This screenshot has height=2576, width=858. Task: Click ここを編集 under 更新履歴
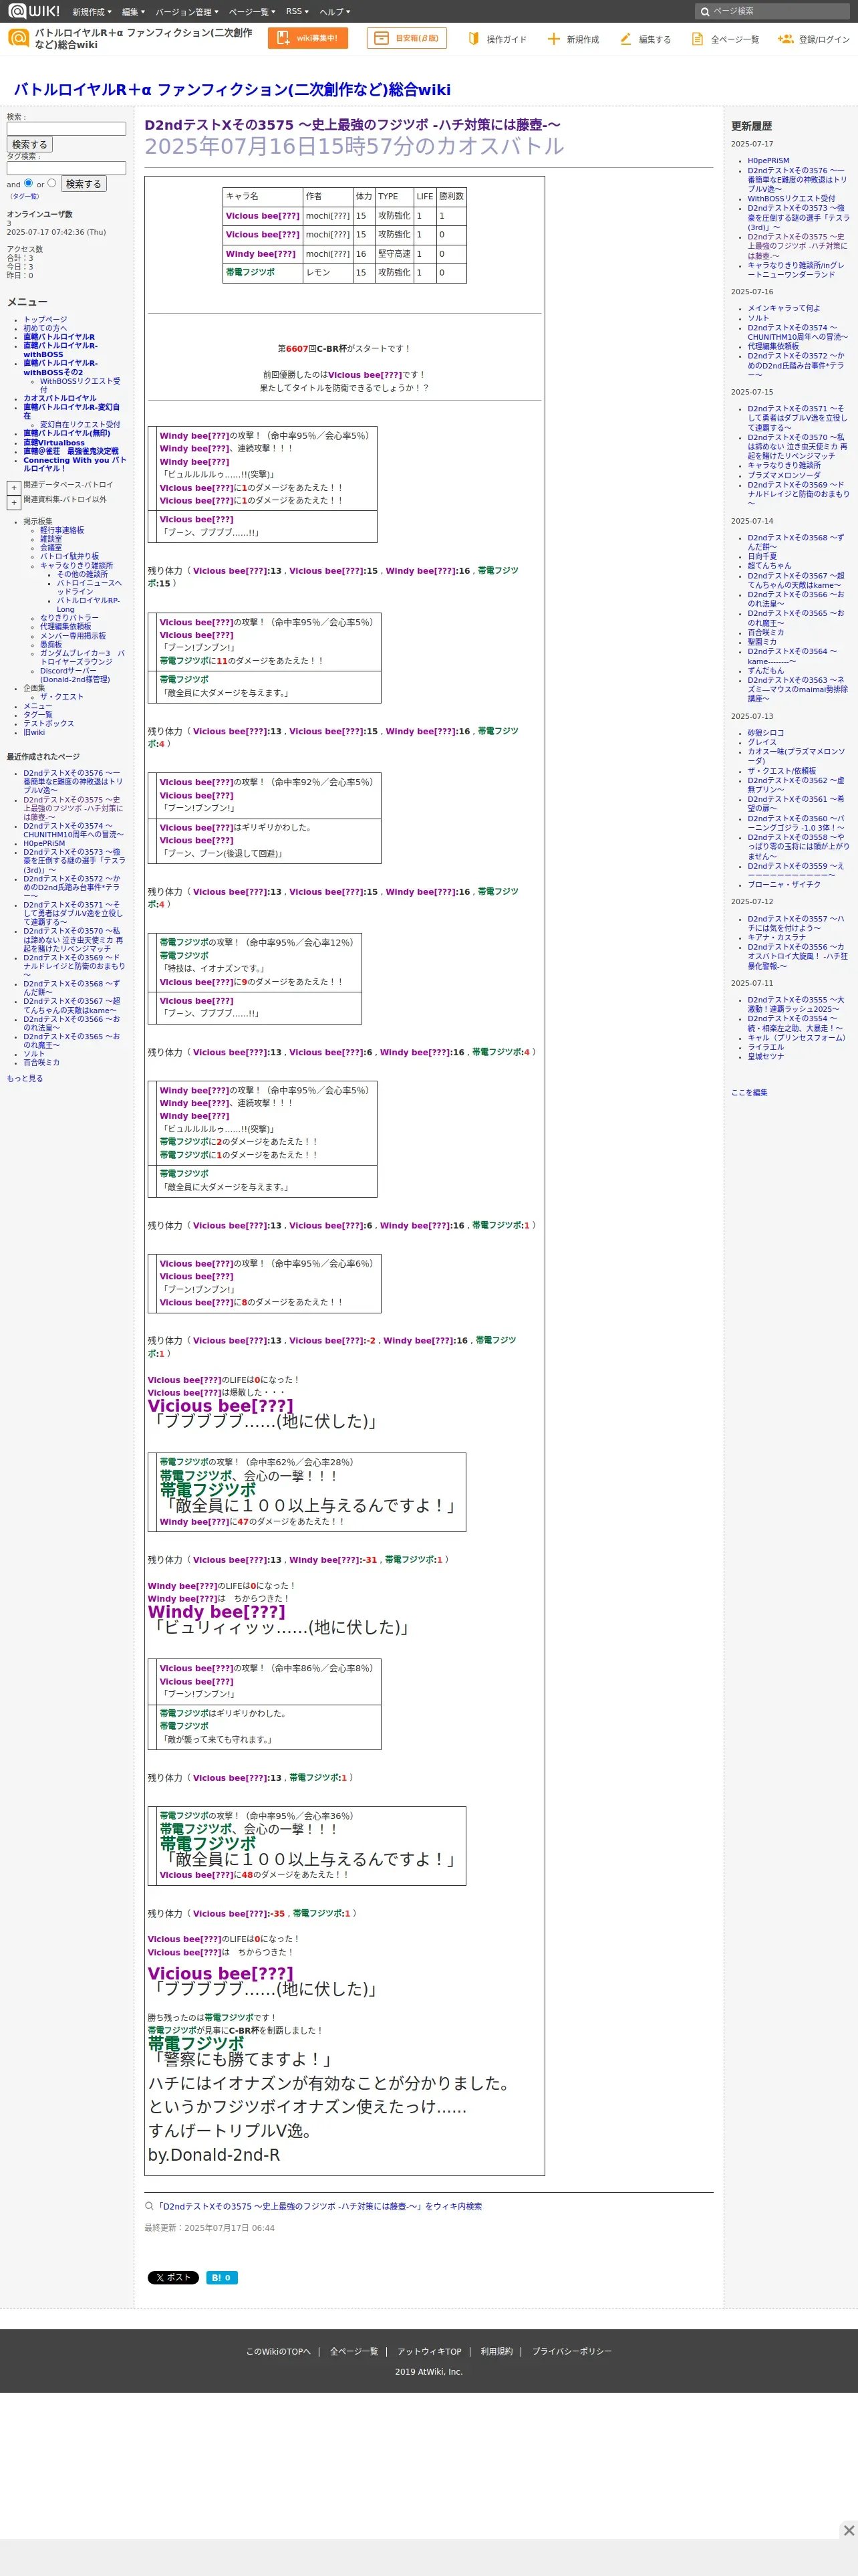pos(749,1092)
